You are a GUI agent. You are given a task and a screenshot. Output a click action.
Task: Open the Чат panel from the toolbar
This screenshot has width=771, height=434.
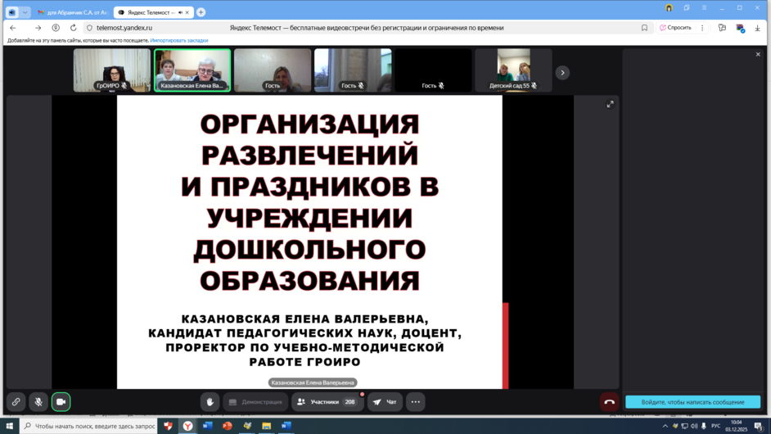[385, 402]
